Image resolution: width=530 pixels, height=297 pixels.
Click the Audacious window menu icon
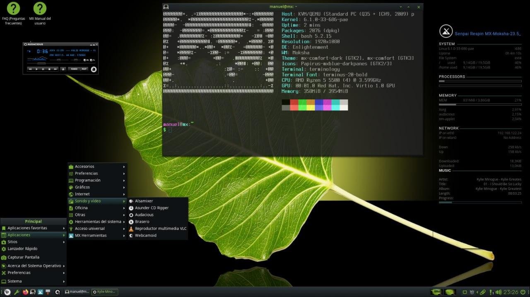pos(26,44)
